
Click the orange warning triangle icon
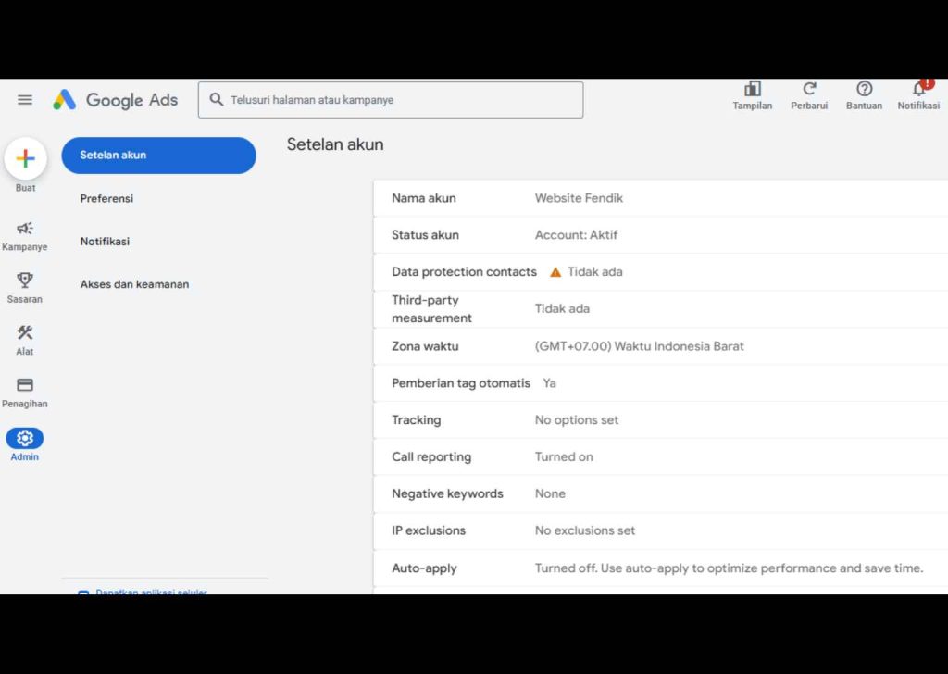555,272
